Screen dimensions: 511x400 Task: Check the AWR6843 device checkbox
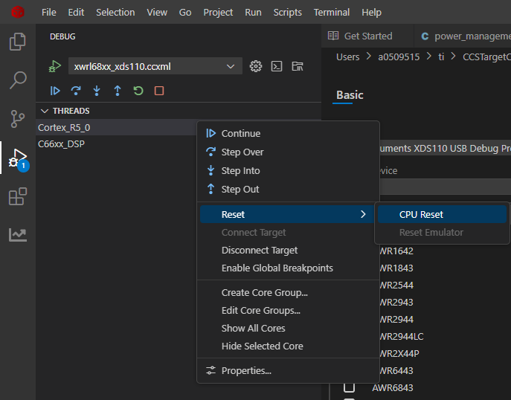tap(349, 387)
